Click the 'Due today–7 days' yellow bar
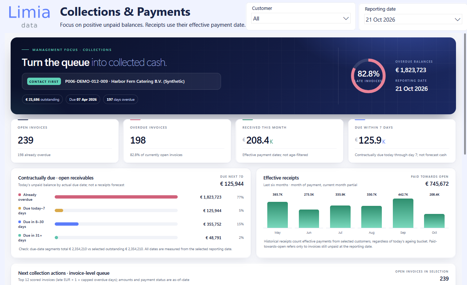This screenshot has width=467, height=285. (59, 211)
